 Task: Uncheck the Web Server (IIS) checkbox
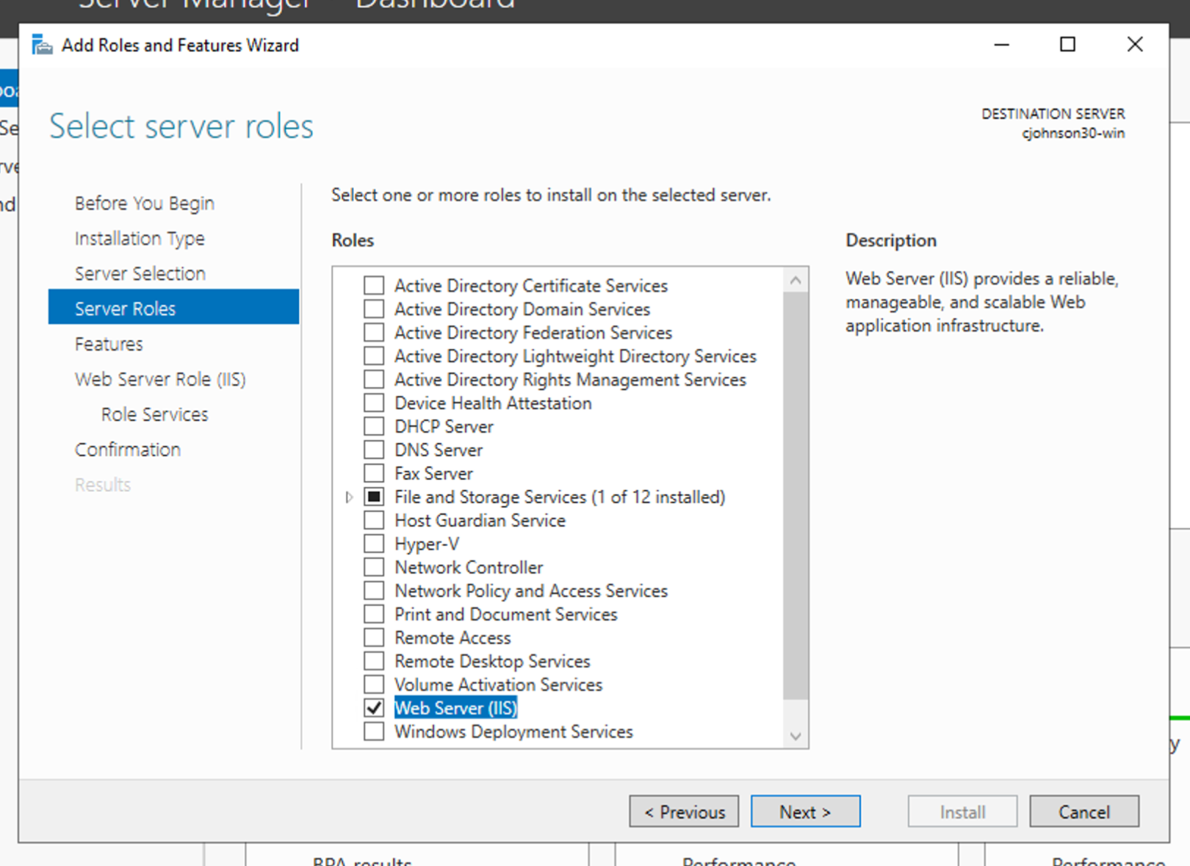374,708
